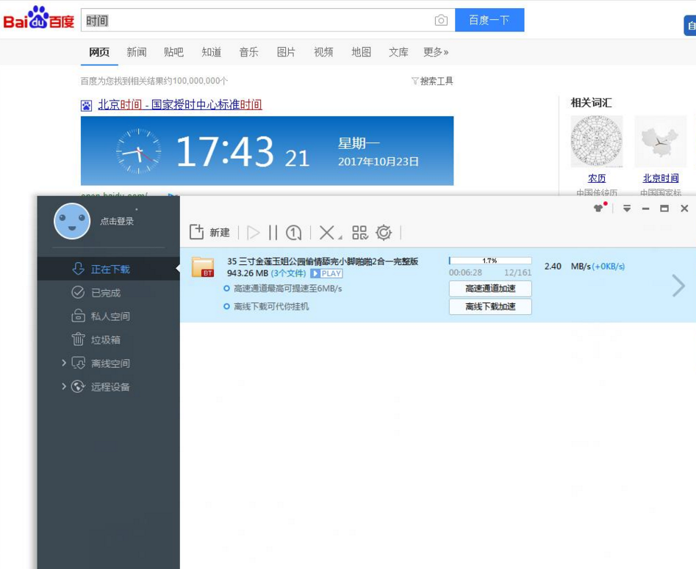Open the 音乐 tab

pos(248,52)
